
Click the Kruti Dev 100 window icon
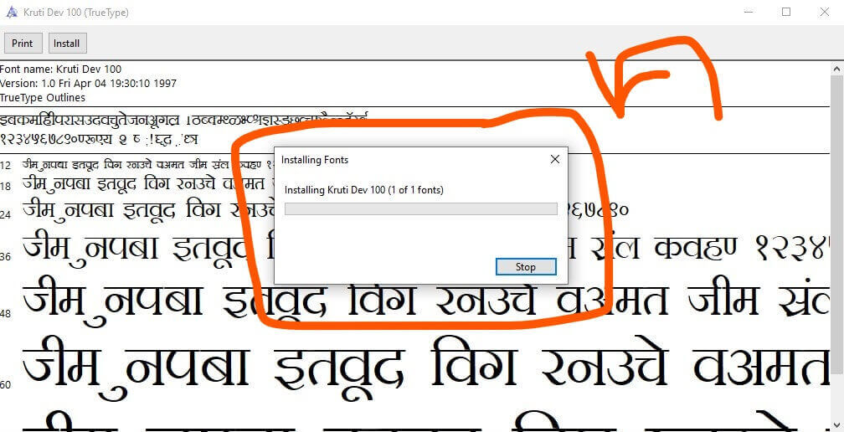pos(12,12)
